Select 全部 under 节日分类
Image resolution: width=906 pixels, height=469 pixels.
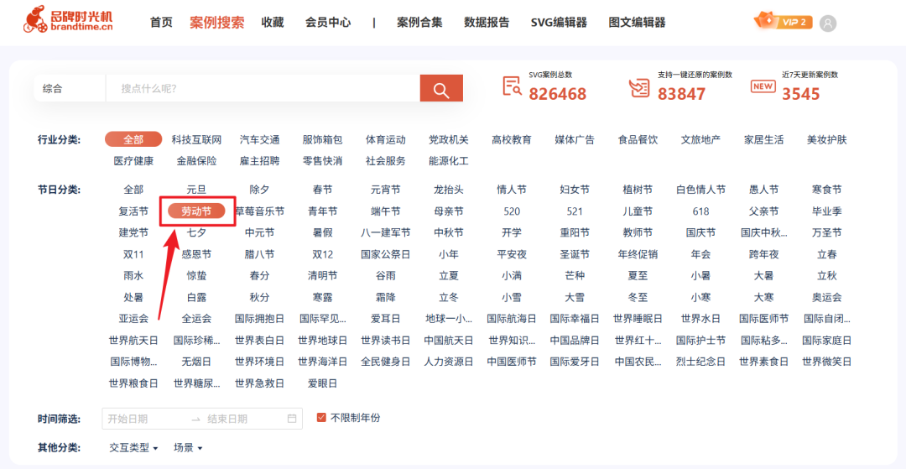click(x=133, y=190)
